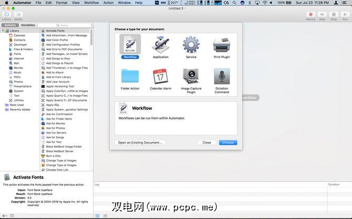Open the Action menu

108,3
